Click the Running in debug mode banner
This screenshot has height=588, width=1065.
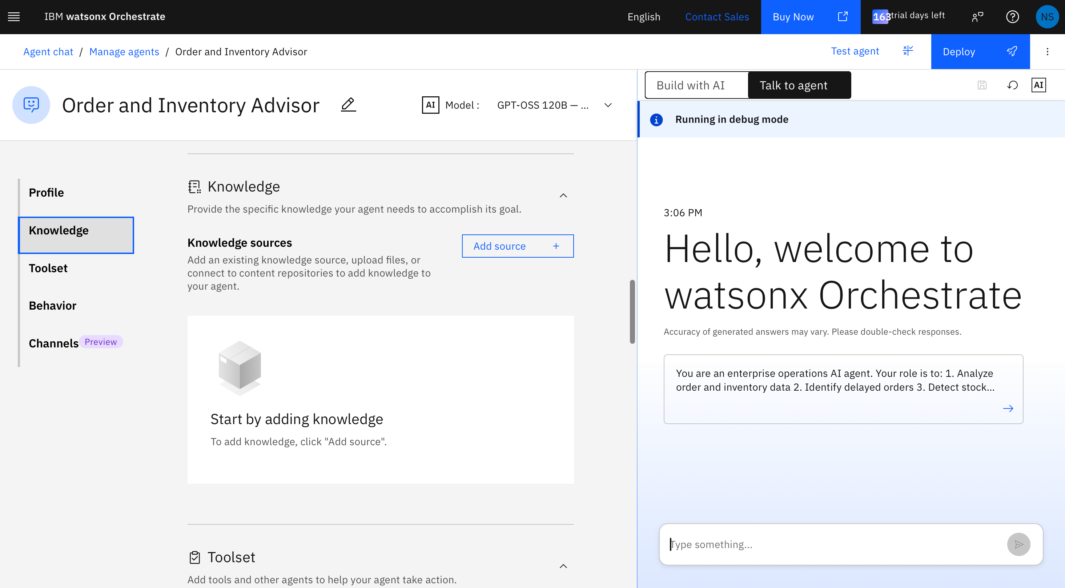[851, 120]
